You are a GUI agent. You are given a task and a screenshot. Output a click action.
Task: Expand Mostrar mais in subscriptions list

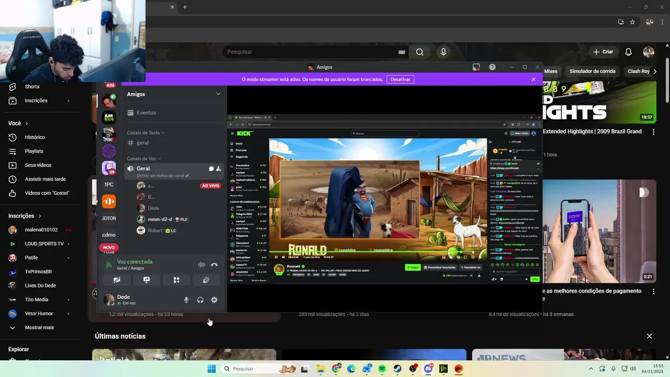coord(40,328)
